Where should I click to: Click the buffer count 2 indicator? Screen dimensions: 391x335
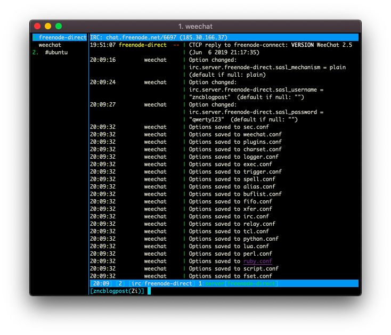point(120,284)
